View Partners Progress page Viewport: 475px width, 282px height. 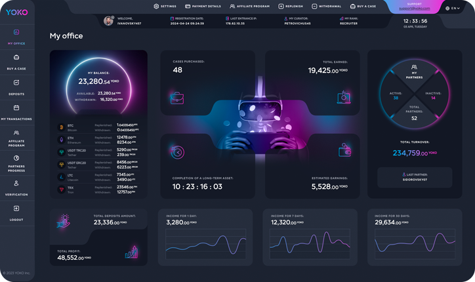[x=16, y=163]
